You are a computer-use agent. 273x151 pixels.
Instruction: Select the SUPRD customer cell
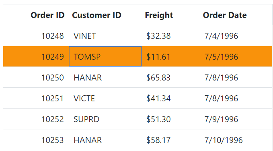105,119
